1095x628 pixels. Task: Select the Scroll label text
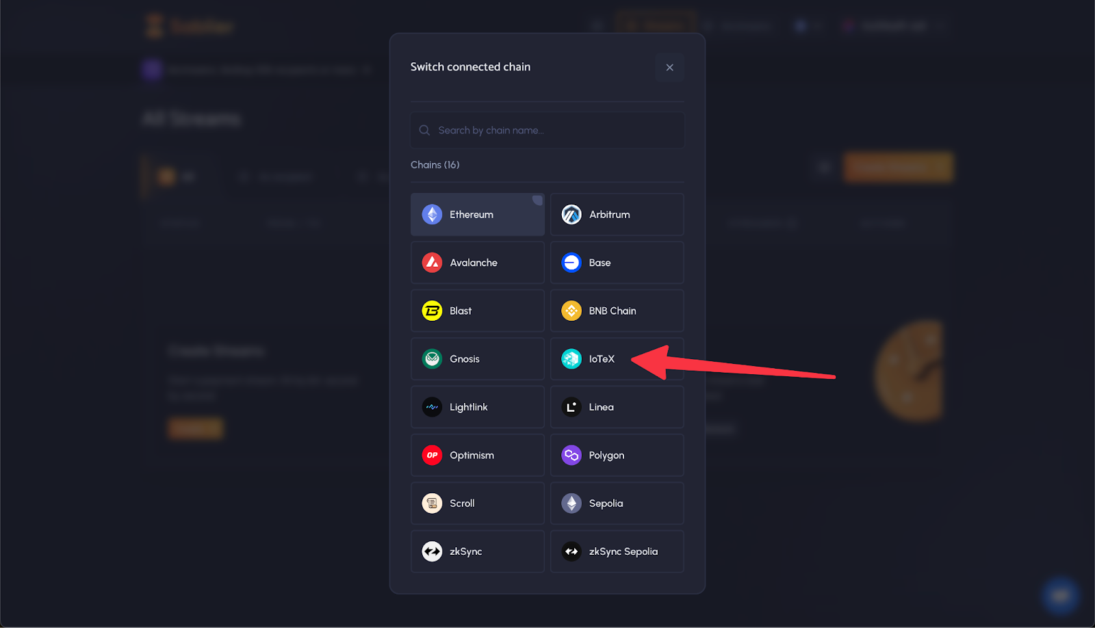[x=463, y=503]
